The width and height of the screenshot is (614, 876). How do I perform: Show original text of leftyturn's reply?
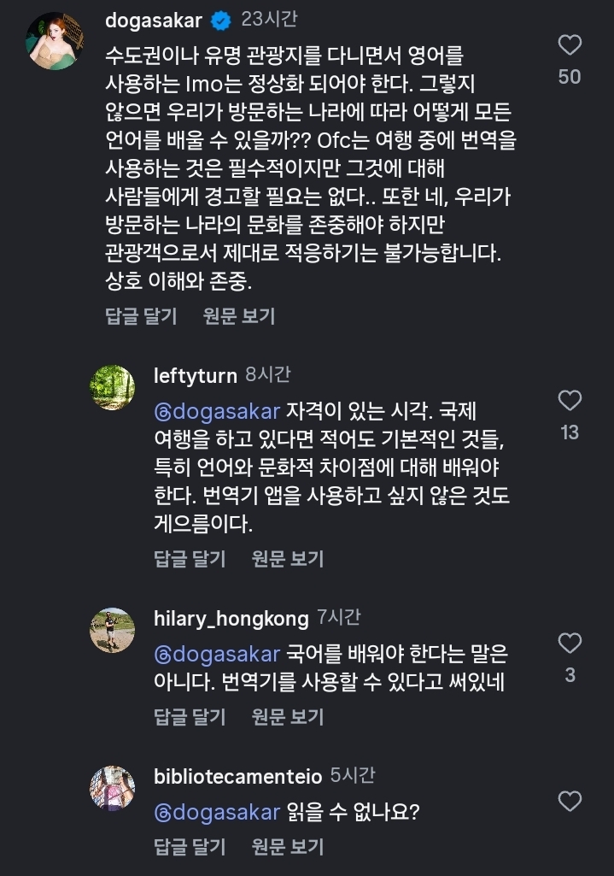coord(288,559)
